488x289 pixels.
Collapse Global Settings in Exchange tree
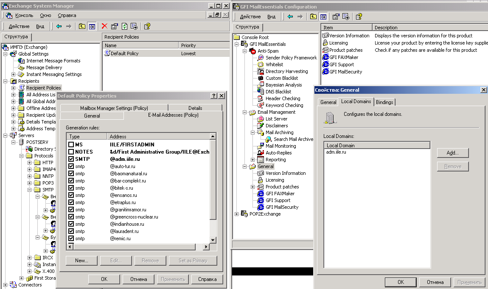tap(5, 54)
